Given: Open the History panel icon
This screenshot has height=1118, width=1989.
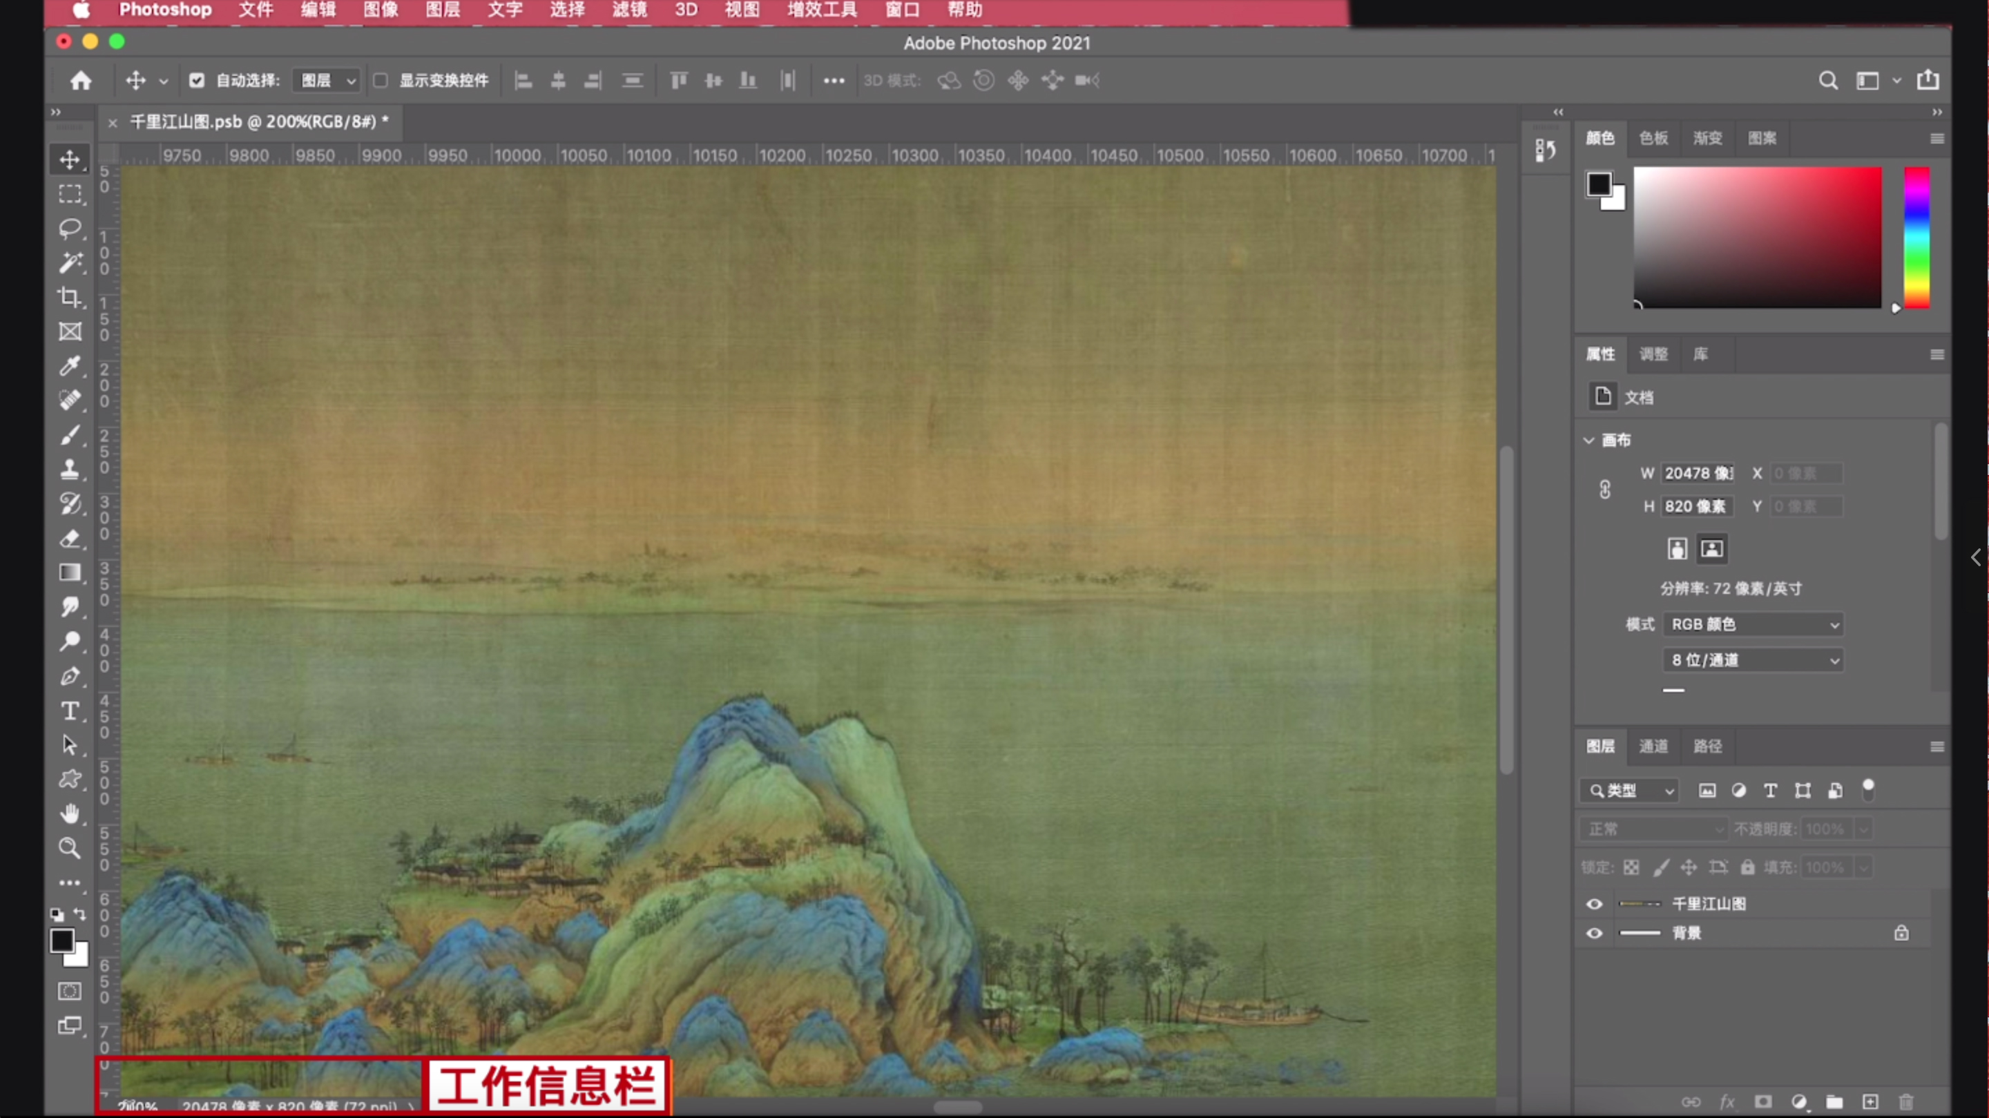Looking at the screenshot, I should click(x=1545, y=150).
